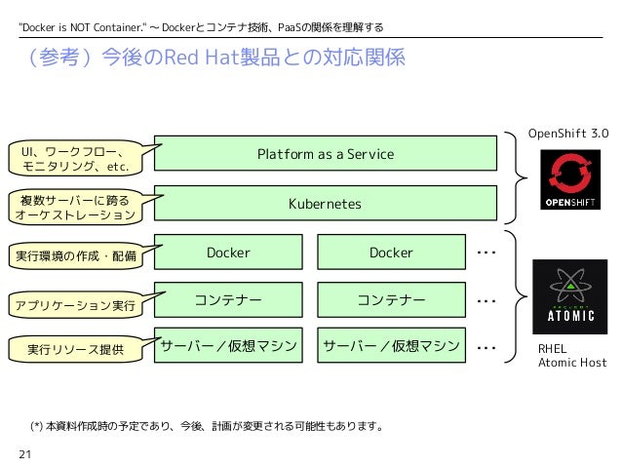Click the ellipsis after the サーバー/仮想マシン row

pos(486,348)
